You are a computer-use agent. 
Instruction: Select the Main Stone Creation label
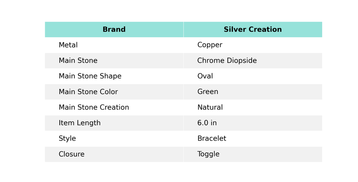(x=93, y=108)
